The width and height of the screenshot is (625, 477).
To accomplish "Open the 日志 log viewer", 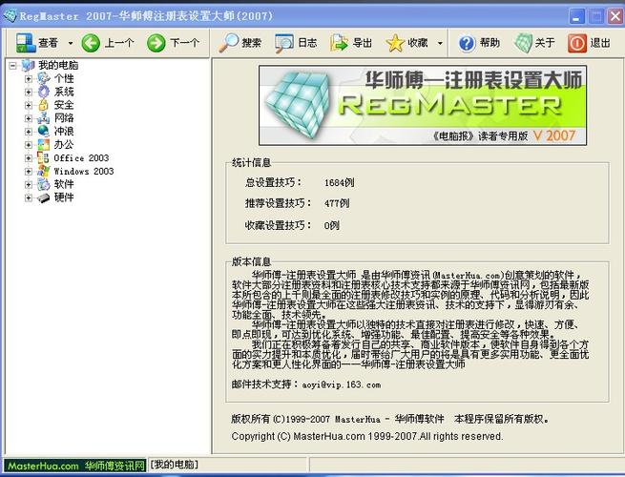I will coord(284,43).
